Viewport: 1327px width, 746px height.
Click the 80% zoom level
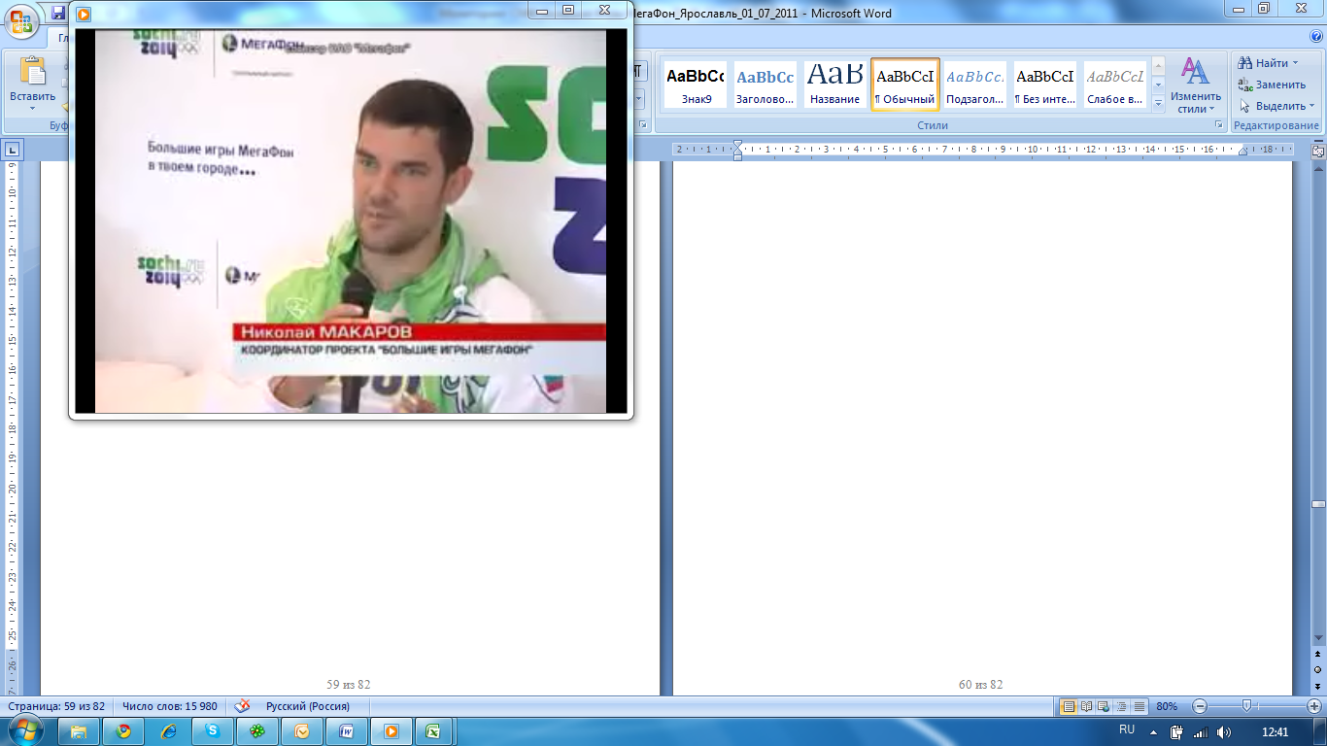1167,706
